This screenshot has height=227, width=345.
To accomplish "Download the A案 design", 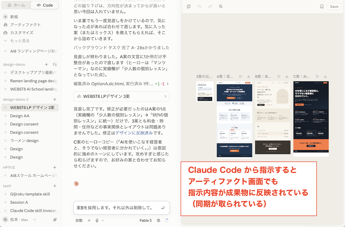I will [x=248, y=76].
